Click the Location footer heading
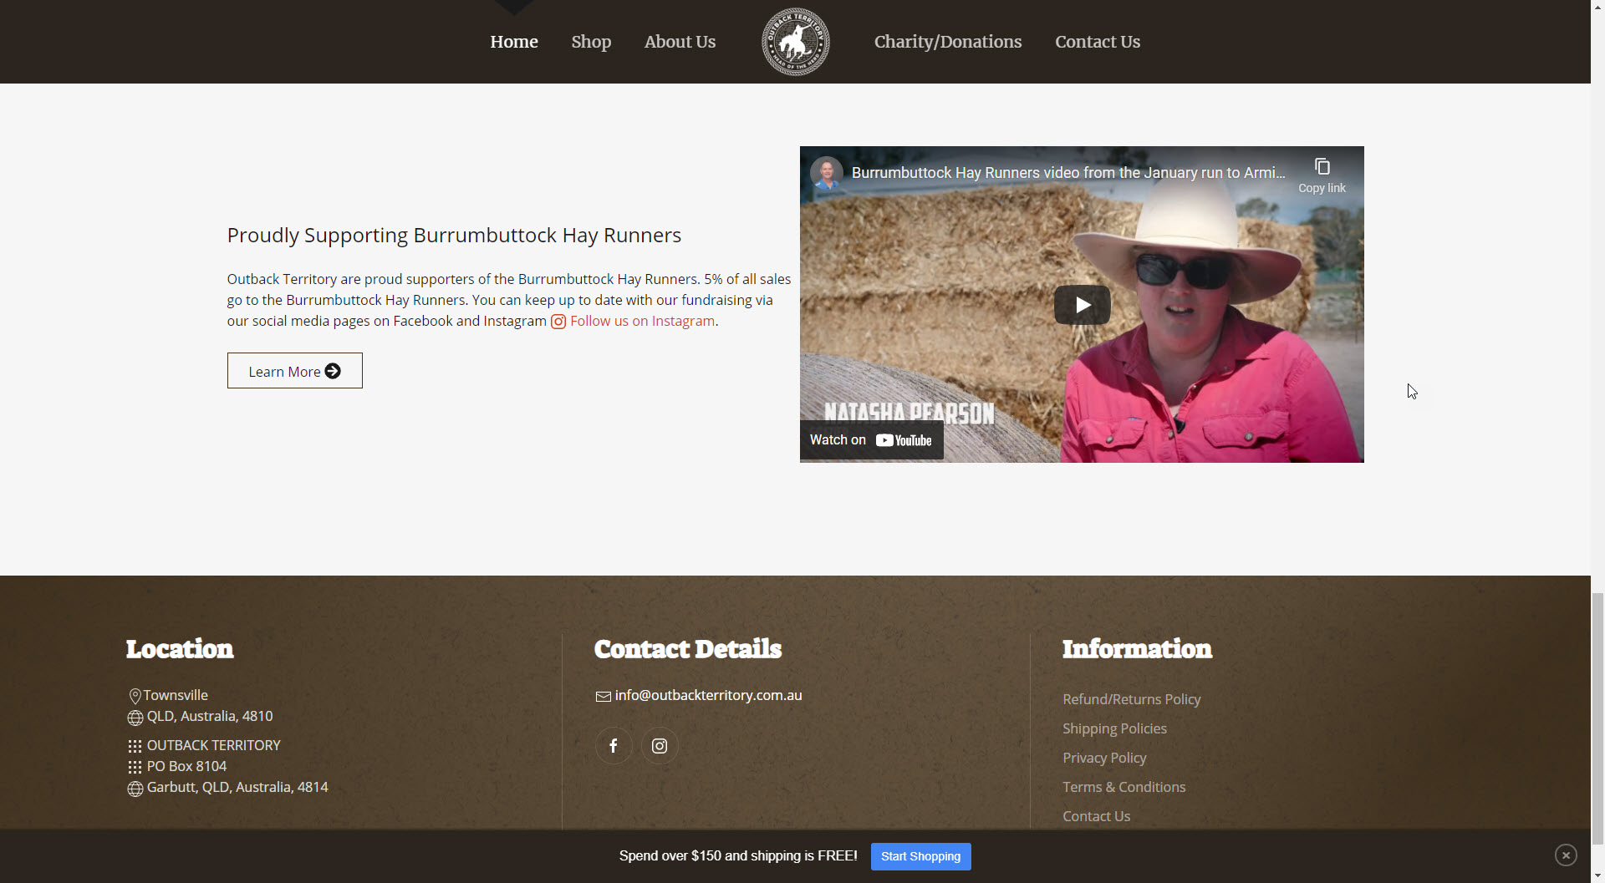Screen dimensions: 1605x883 tap(180, 649)
